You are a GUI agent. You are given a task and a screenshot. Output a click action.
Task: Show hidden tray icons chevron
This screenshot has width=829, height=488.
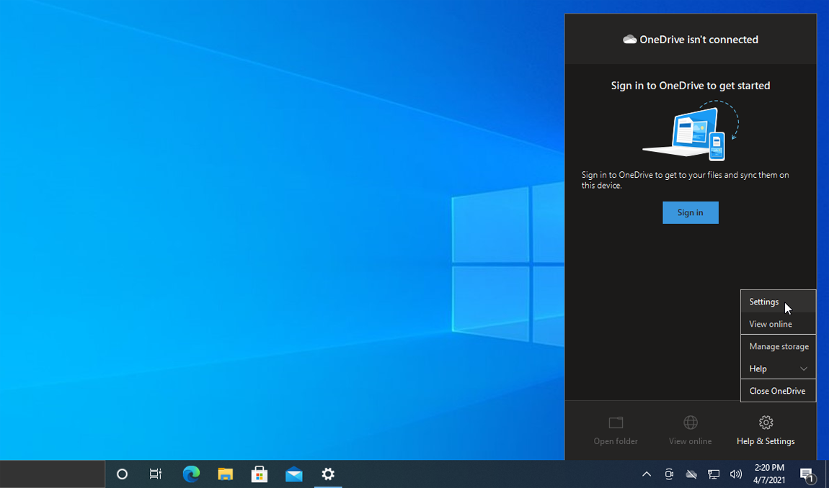(646, 474)
